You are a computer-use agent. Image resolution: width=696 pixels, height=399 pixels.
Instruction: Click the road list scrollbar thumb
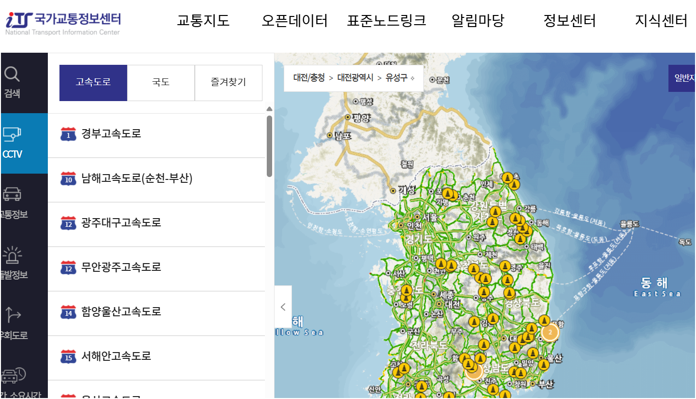(x=269, y=146)
